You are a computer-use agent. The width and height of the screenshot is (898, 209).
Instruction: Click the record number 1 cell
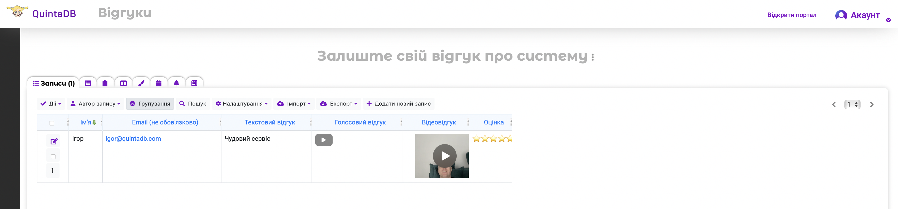52,171
